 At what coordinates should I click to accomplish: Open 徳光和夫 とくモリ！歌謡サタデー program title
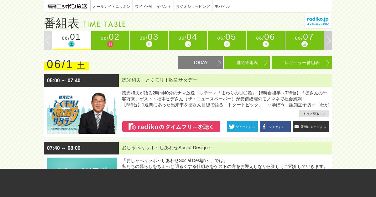[x=159, y=80]
